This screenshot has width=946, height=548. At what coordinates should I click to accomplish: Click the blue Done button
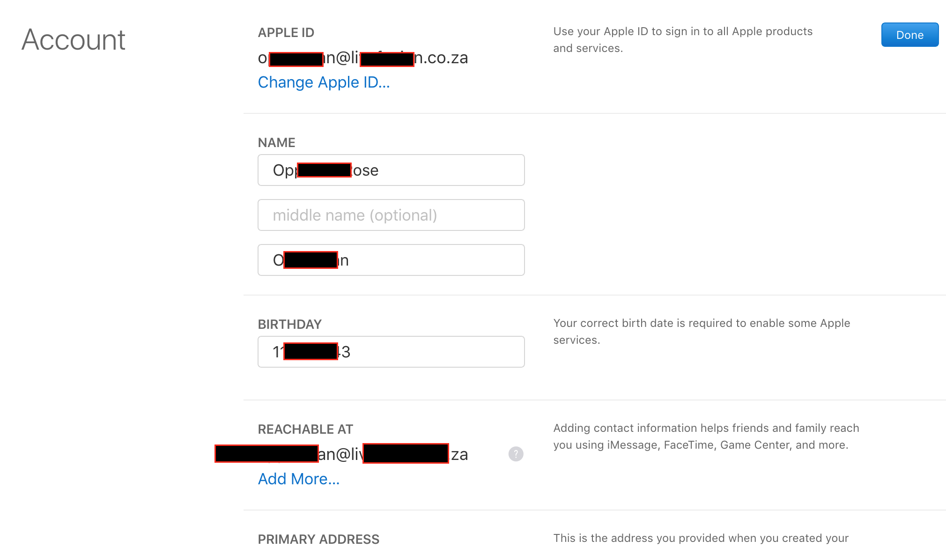click(909, 35)
